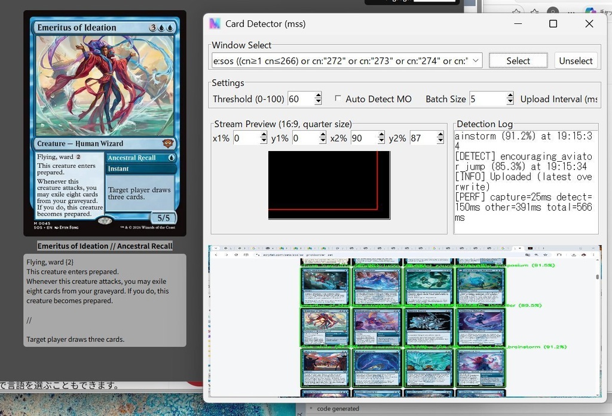Click the back arrow in captured browser view

click(216, 255)
